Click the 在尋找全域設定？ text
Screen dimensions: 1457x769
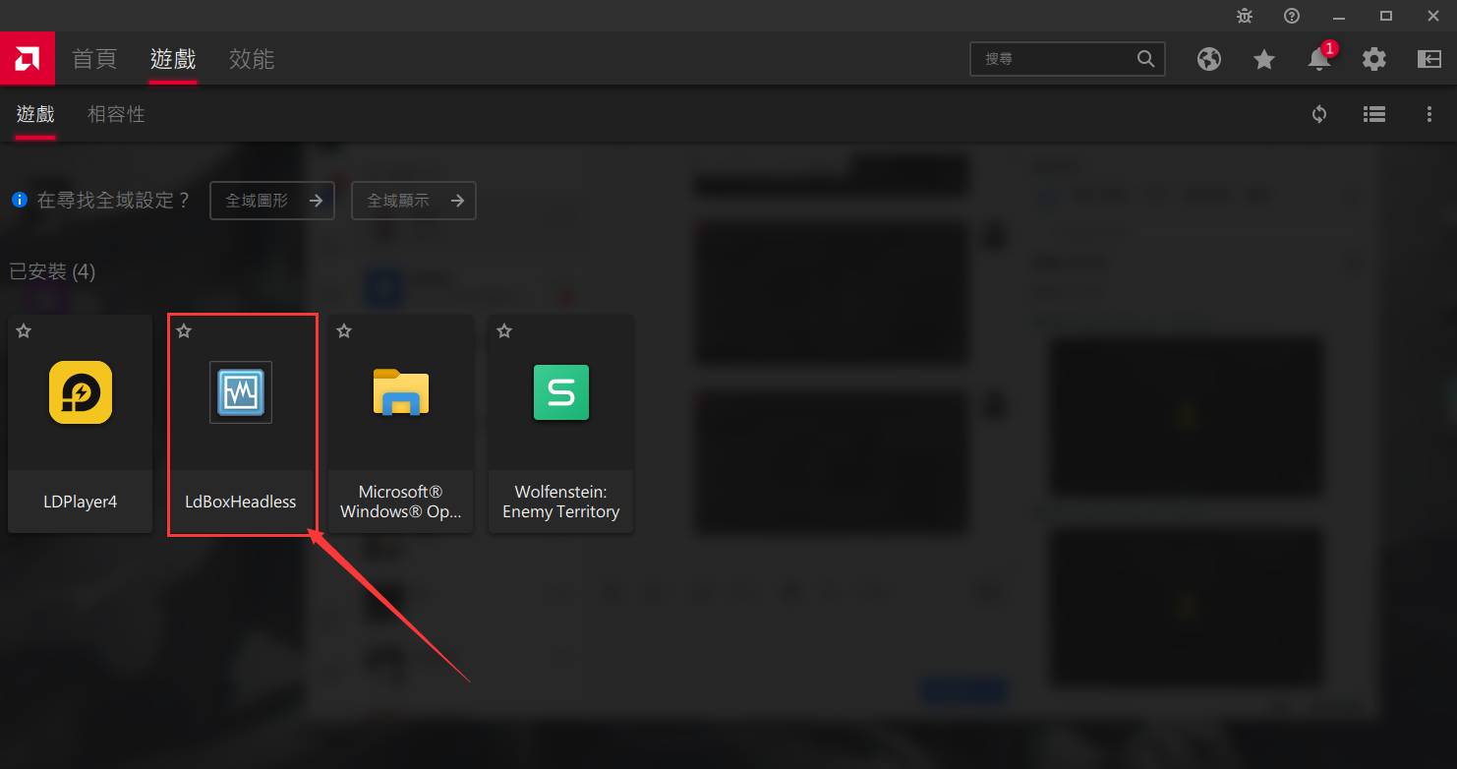(114, 201)
